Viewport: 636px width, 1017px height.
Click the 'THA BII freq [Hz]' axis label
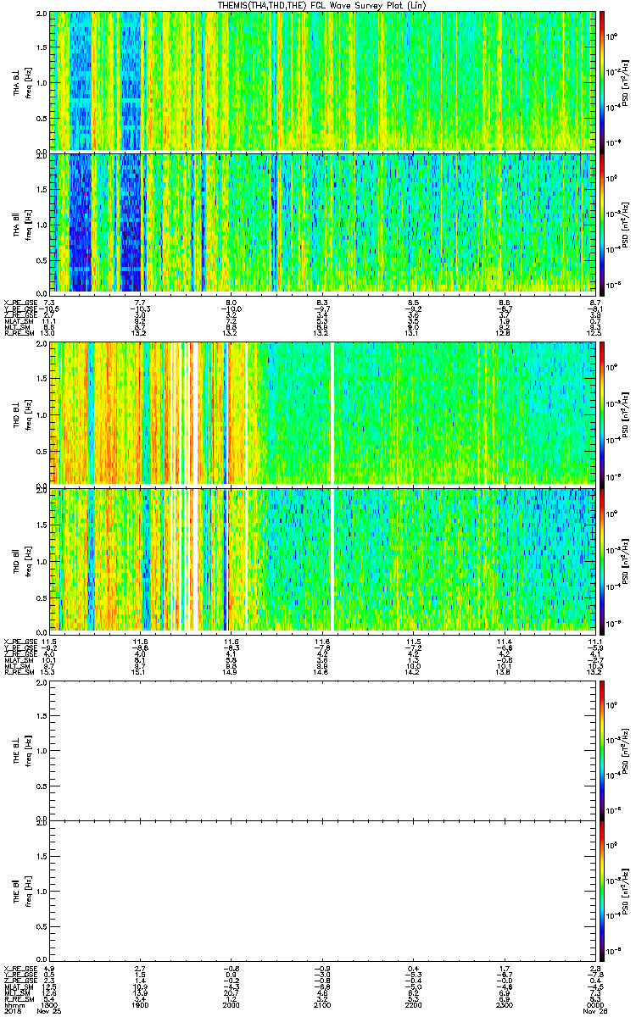click(x=21, y=223)
